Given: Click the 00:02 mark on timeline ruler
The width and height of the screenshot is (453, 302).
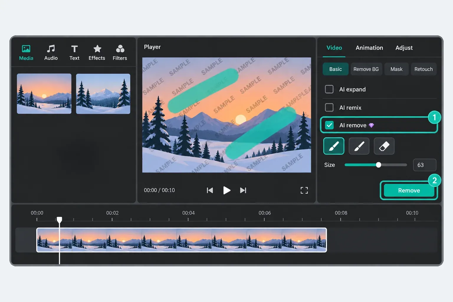Looking at the screenshot, I should pos(112,213).
